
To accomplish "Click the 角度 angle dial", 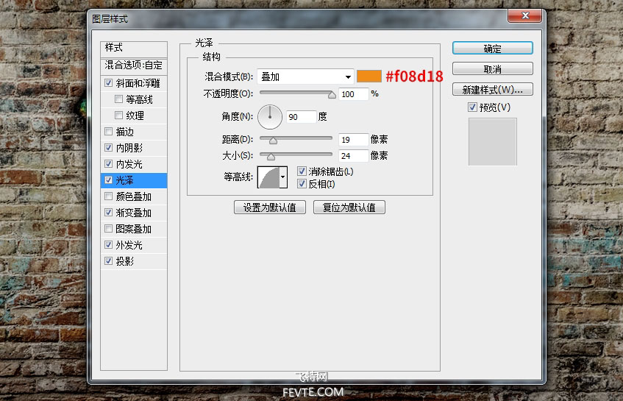I will [270, 117].
